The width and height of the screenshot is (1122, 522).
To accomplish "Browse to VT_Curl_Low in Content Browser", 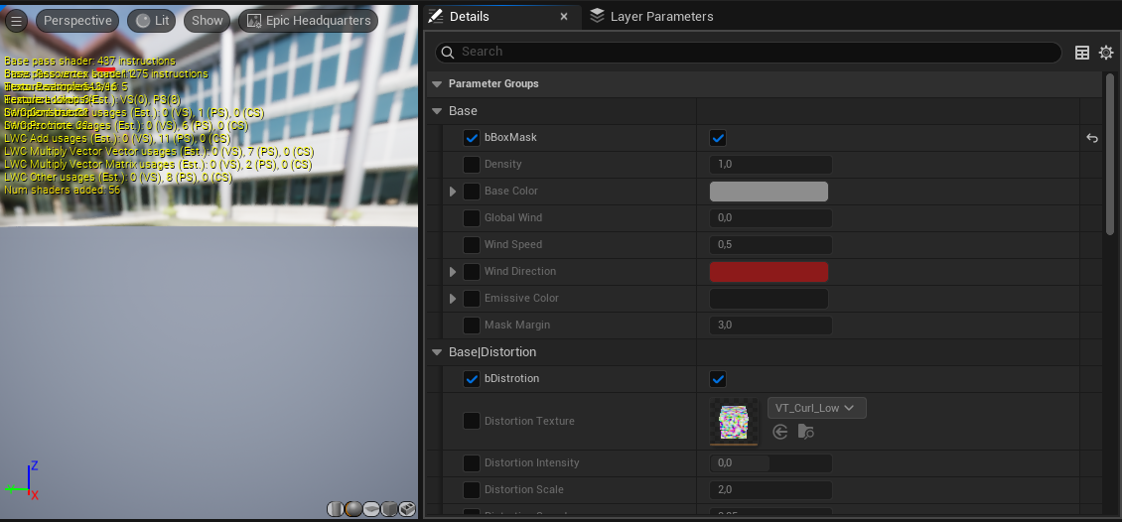I will 805,432.
